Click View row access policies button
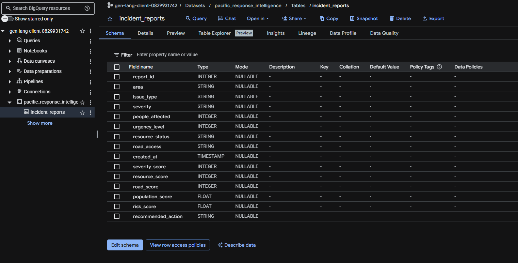The height and width of the screenshot is (263, 518). (178, 245)
